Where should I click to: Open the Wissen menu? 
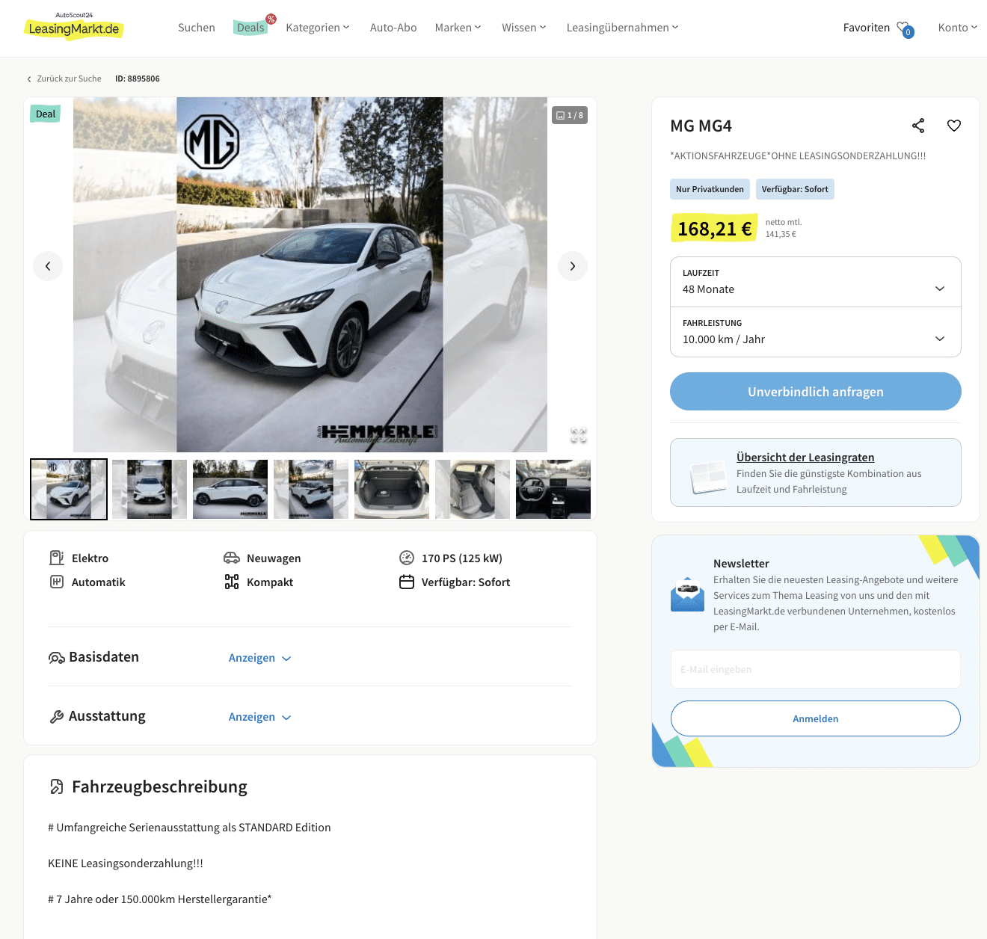pyautogui.click(x=524, y=28)
